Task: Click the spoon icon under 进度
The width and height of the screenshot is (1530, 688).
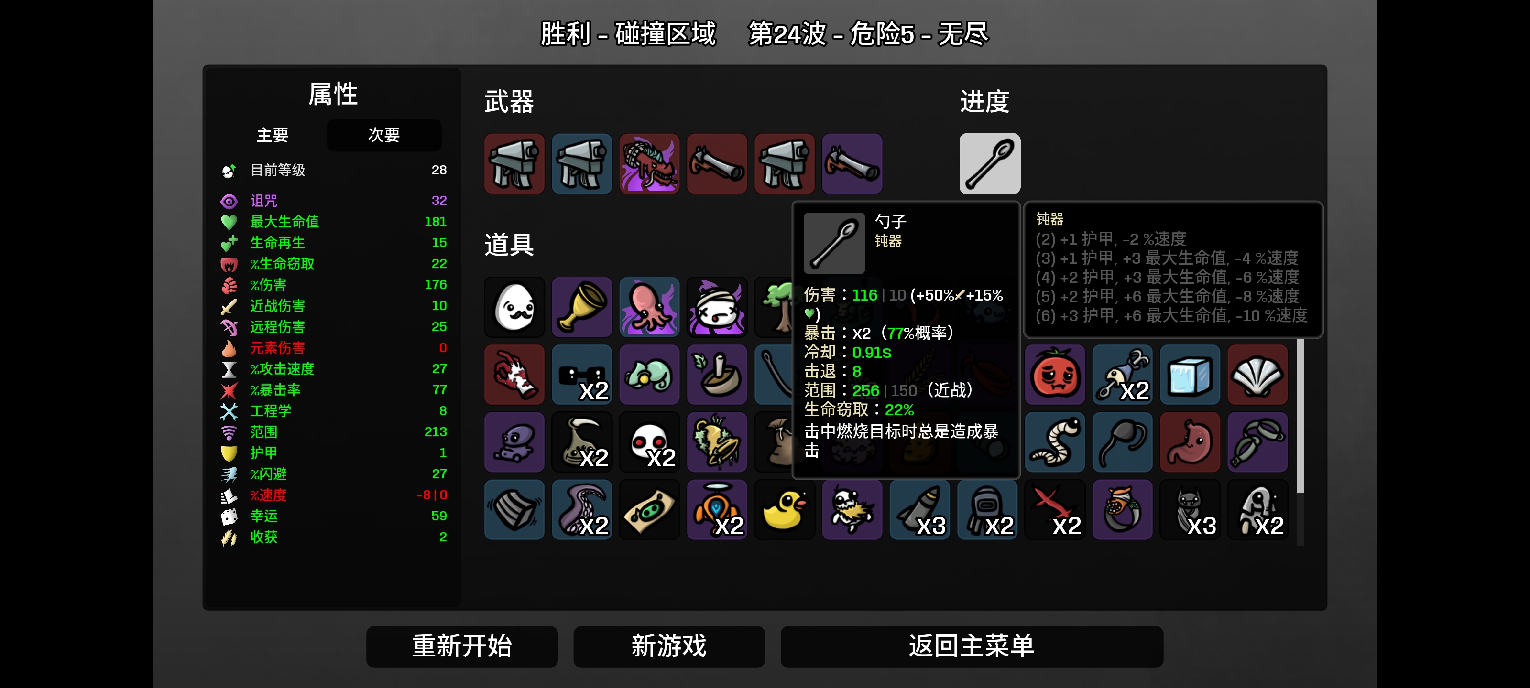Action: click(990, 163)
